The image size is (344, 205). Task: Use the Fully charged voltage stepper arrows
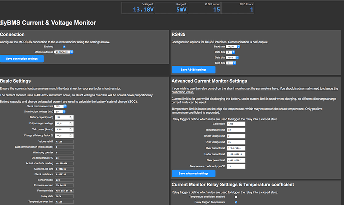71,123
